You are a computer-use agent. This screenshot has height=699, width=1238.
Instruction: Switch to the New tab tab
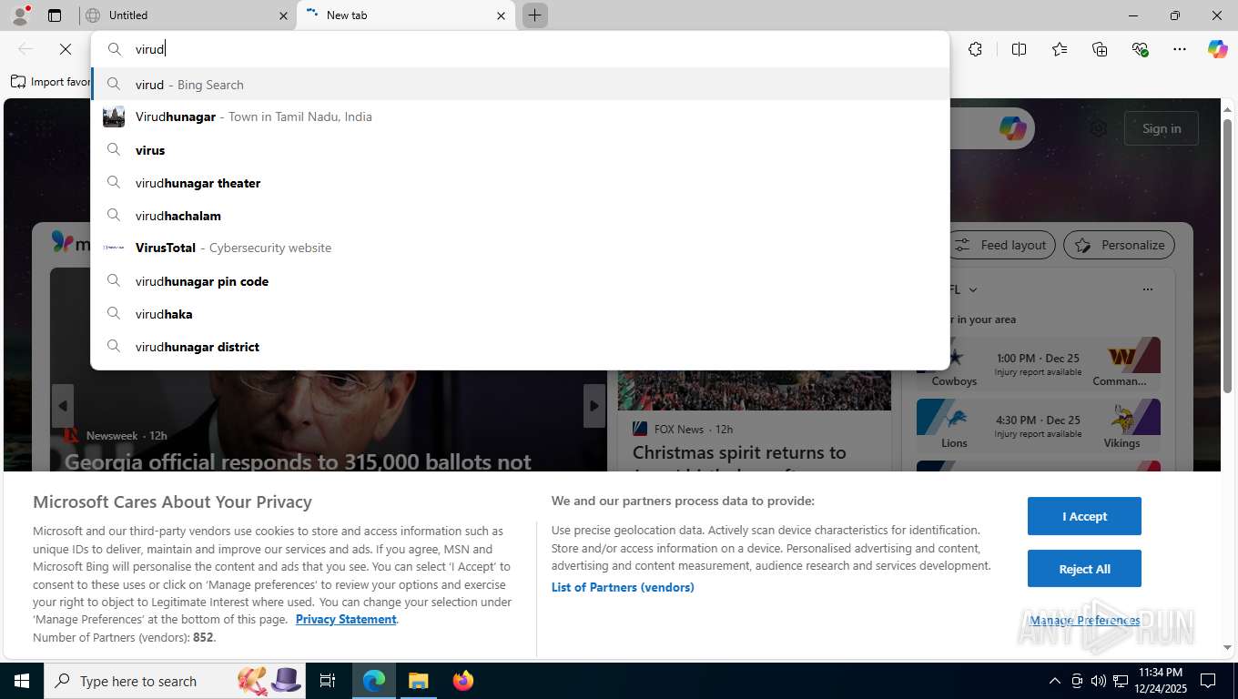(405, 15)
